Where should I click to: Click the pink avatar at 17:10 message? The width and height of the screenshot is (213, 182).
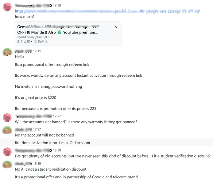point(7,7)
